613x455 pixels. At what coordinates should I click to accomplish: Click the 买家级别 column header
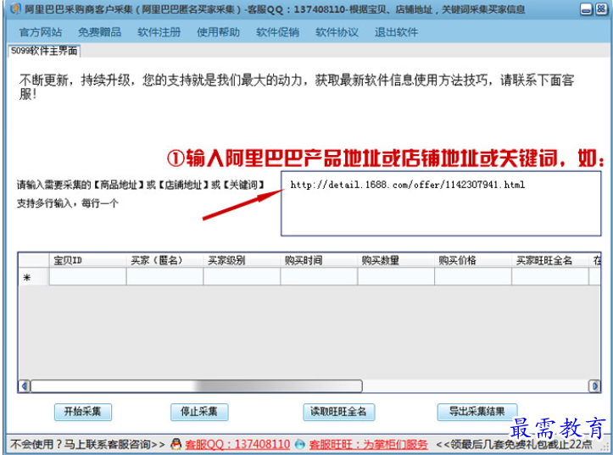[242, 260]
